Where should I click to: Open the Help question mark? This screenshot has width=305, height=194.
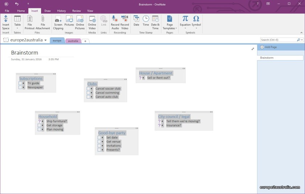pos(258,4)
